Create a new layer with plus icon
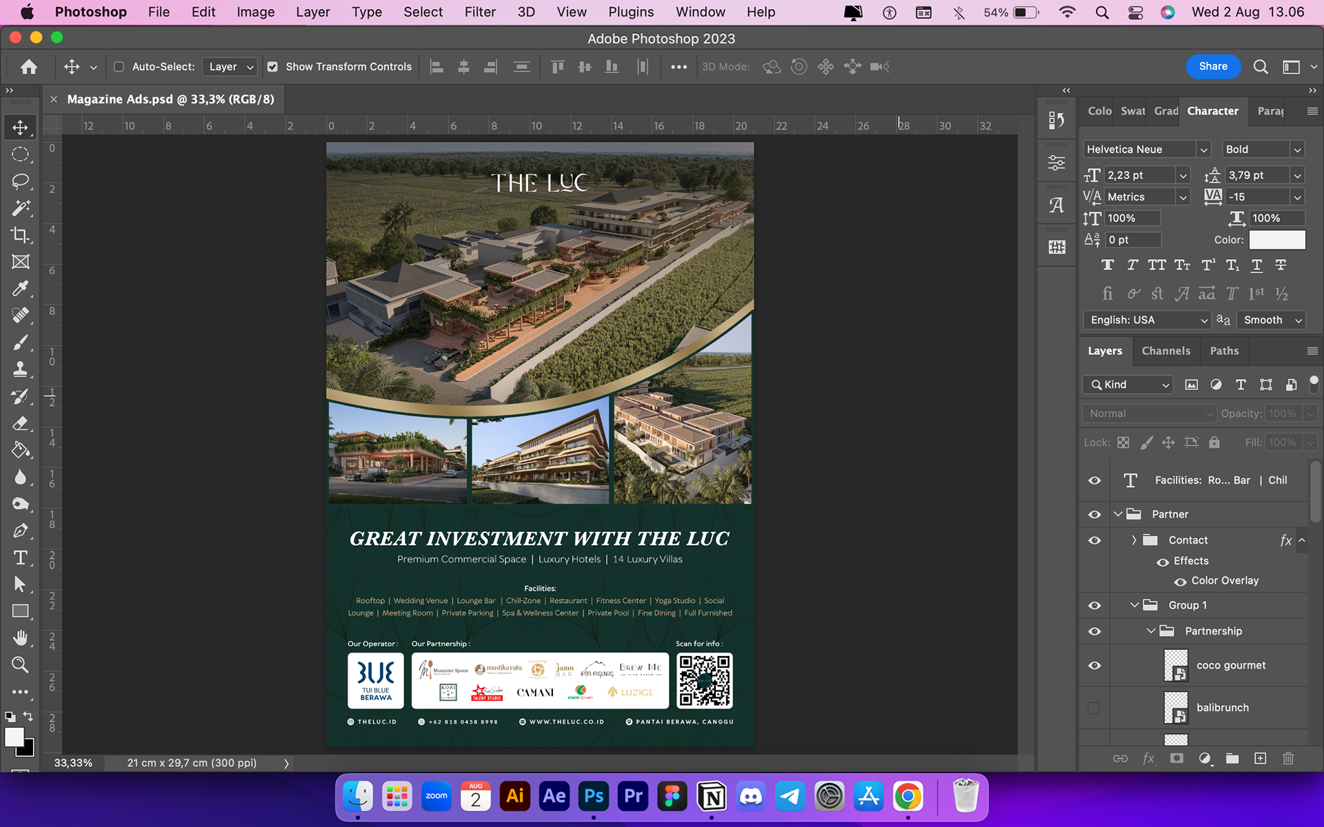 (x=1260, y=758)
